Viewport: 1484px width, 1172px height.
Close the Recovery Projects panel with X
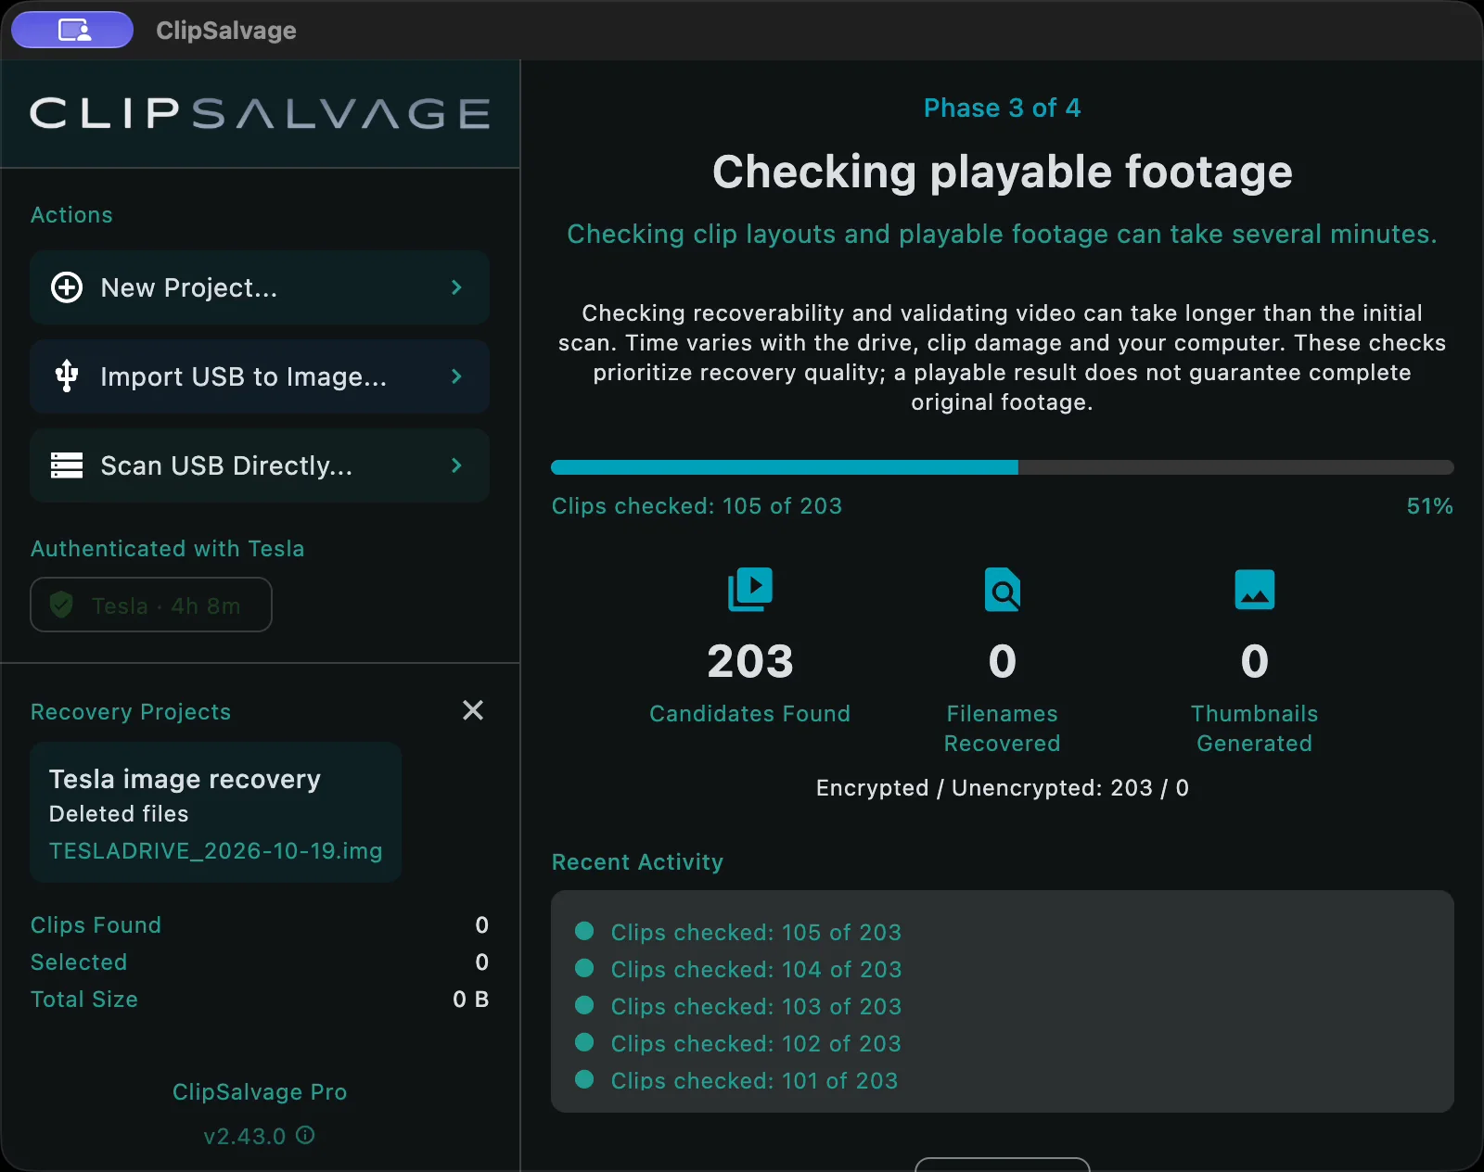pyautogui.click(x=473, y=710)
